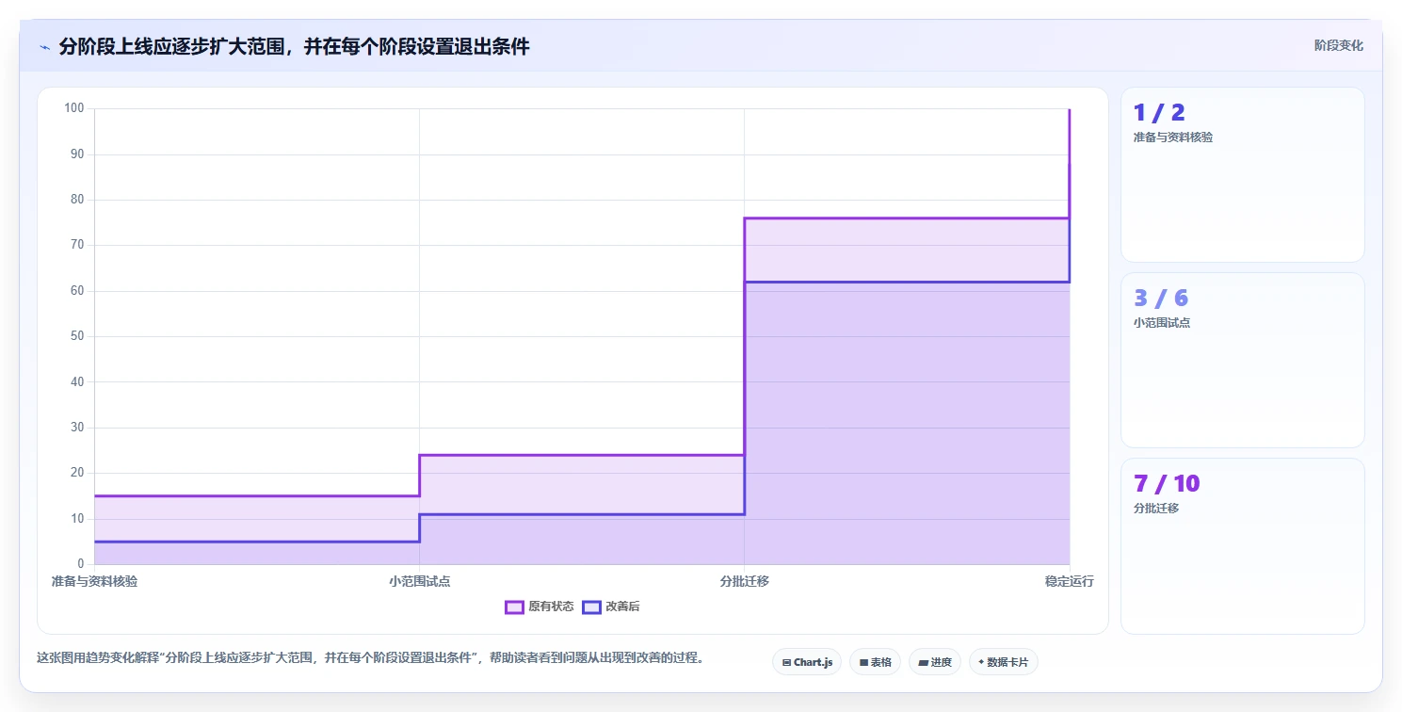Select the Chart.js tag
This screenshot has width=1402, height=712.
click(x=807, y=662)
